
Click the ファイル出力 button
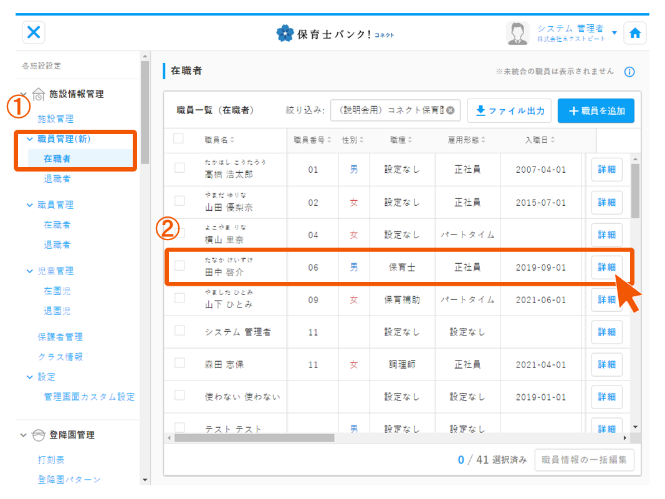509,111
